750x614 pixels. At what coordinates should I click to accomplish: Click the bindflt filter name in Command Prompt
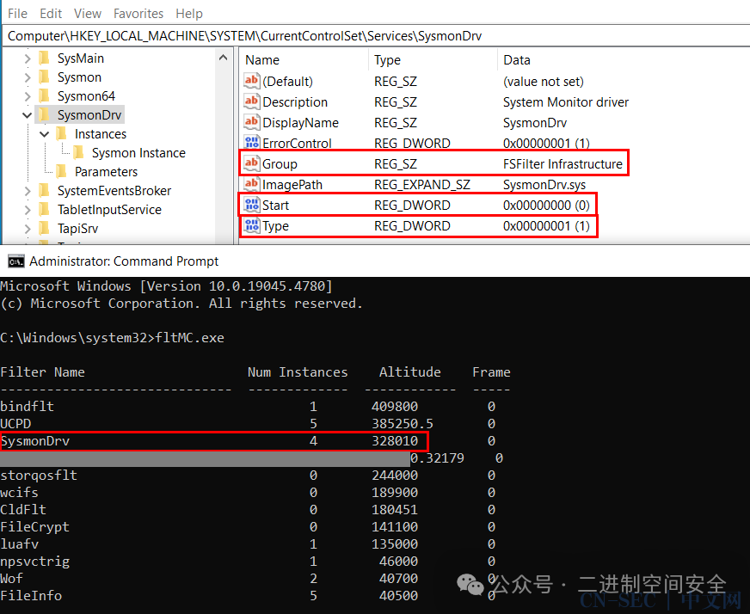tap(28, 407)
